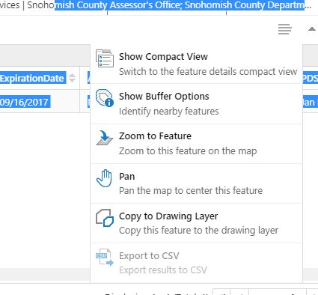318x295 pixels.
Task: Click 'Zoom to this feature on the map' text
Action: pos(188,151)
